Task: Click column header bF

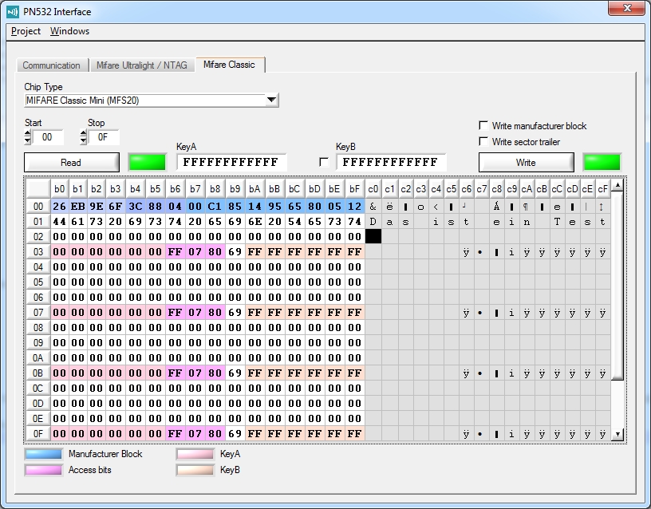Action: [354, 189]
